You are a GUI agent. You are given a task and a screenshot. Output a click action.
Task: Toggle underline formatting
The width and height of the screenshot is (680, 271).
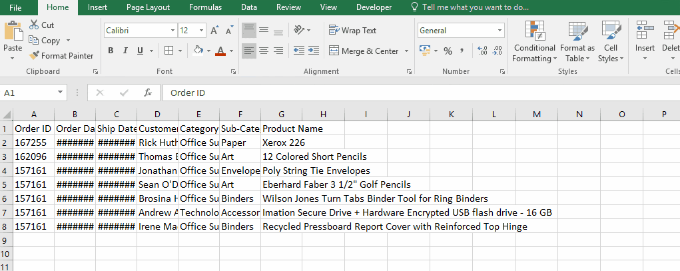click(140, 51)
